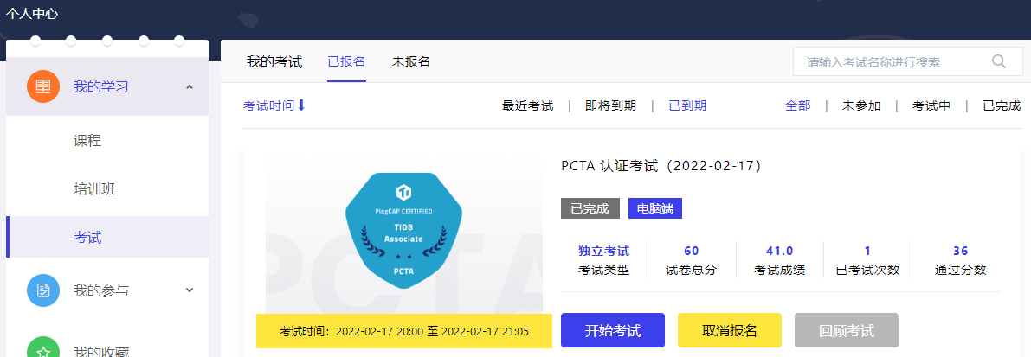This screenshot has width=1031, height=357.
Task: Click the magnifier search icon
Action: pyautogui.click(x=999, y=62)
